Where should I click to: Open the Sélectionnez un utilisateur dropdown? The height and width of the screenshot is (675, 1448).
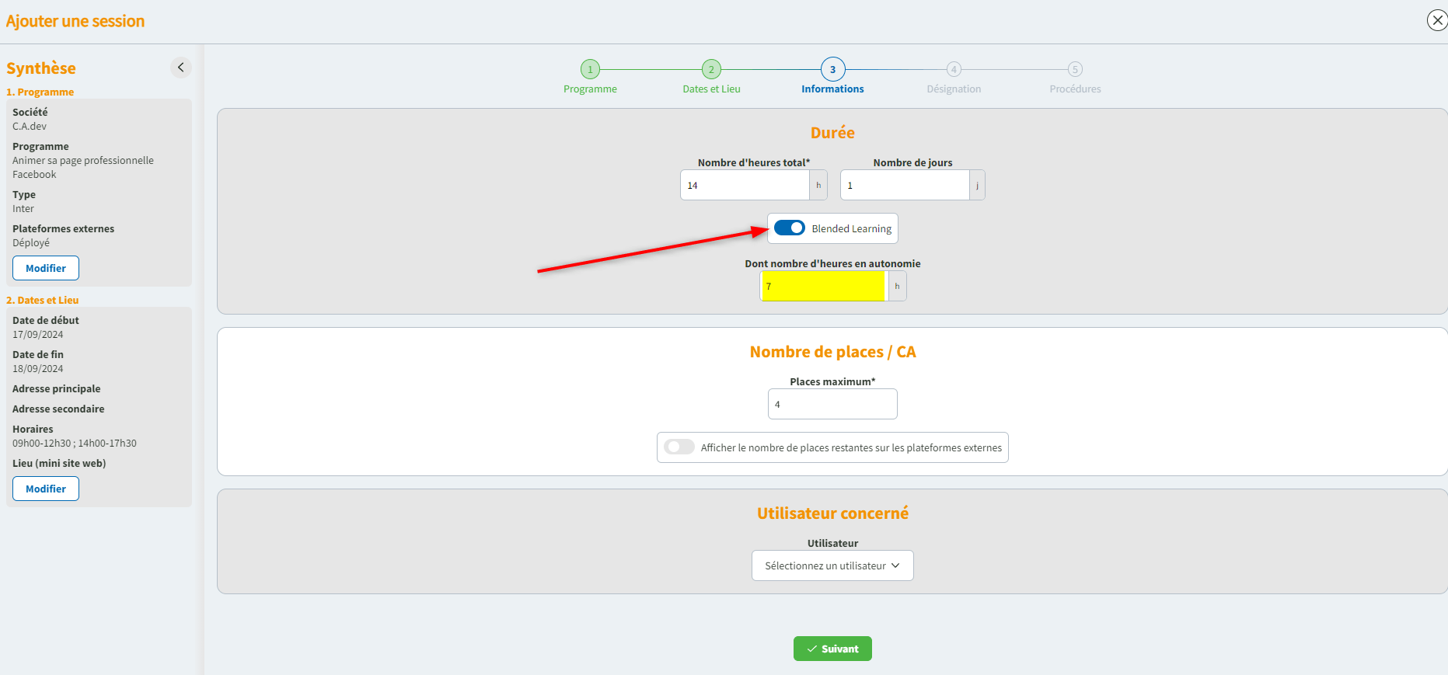(x=832, y=565)
